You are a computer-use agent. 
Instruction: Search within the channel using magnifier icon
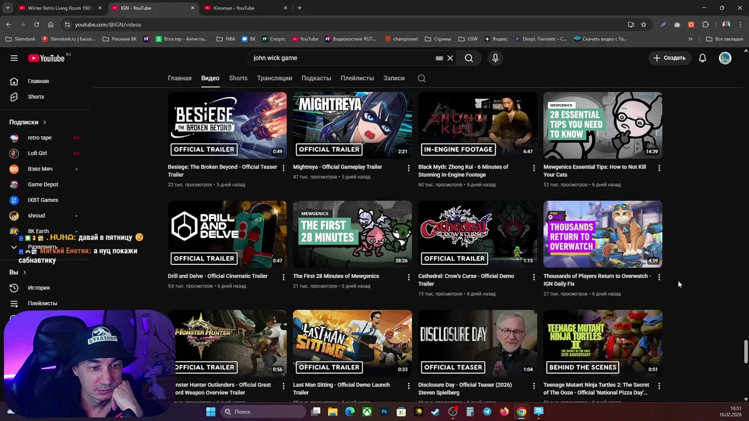pyautogui.click(x=421, y=78)
